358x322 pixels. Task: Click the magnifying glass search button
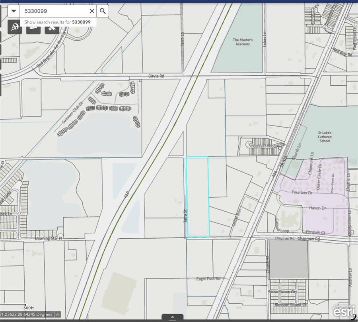103,11
